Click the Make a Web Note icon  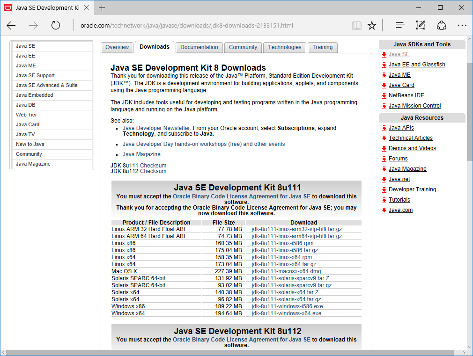(421, 25)
